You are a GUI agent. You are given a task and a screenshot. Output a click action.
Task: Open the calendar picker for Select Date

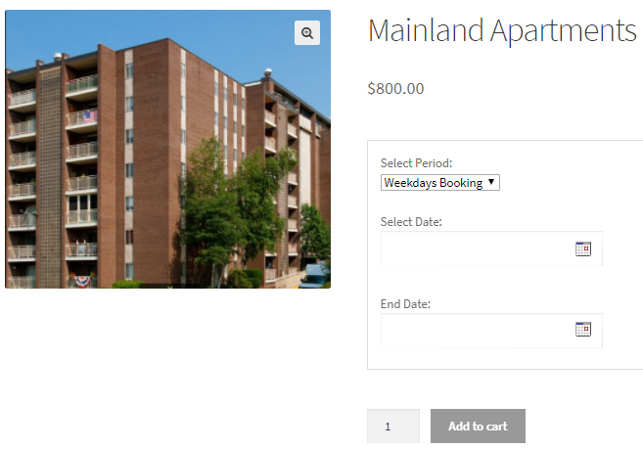click(x=582, y=248)
